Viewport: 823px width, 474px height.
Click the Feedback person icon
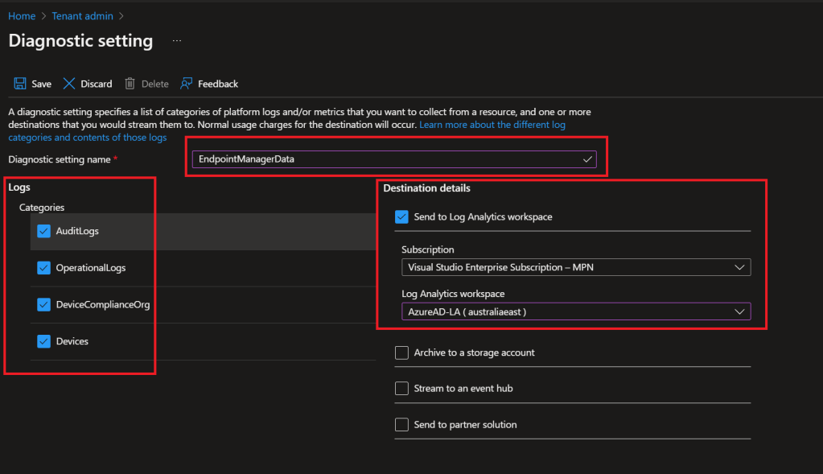187,84
